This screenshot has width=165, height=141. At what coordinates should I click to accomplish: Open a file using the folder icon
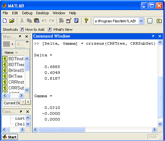(12, 20)
